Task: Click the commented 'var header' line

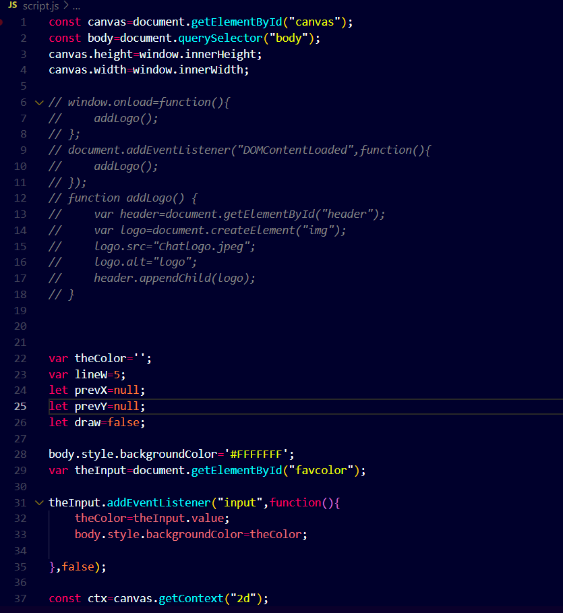Action: [x=217, y=214]
